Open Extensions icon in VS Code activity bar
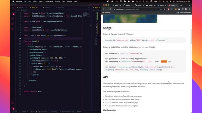202x113 pixels. 13,24
